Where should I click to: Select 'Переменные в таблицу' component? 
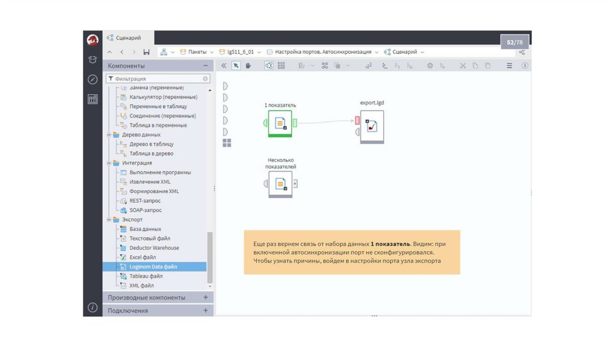click(x=158, y=106)
